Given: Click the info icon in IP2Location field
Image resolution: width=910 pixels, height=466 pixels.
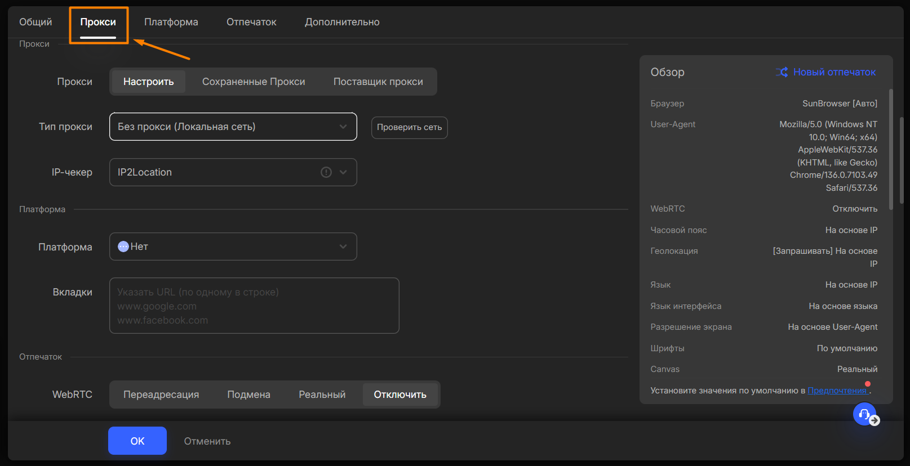Looking at the screenshot, I should coord(326,172).
